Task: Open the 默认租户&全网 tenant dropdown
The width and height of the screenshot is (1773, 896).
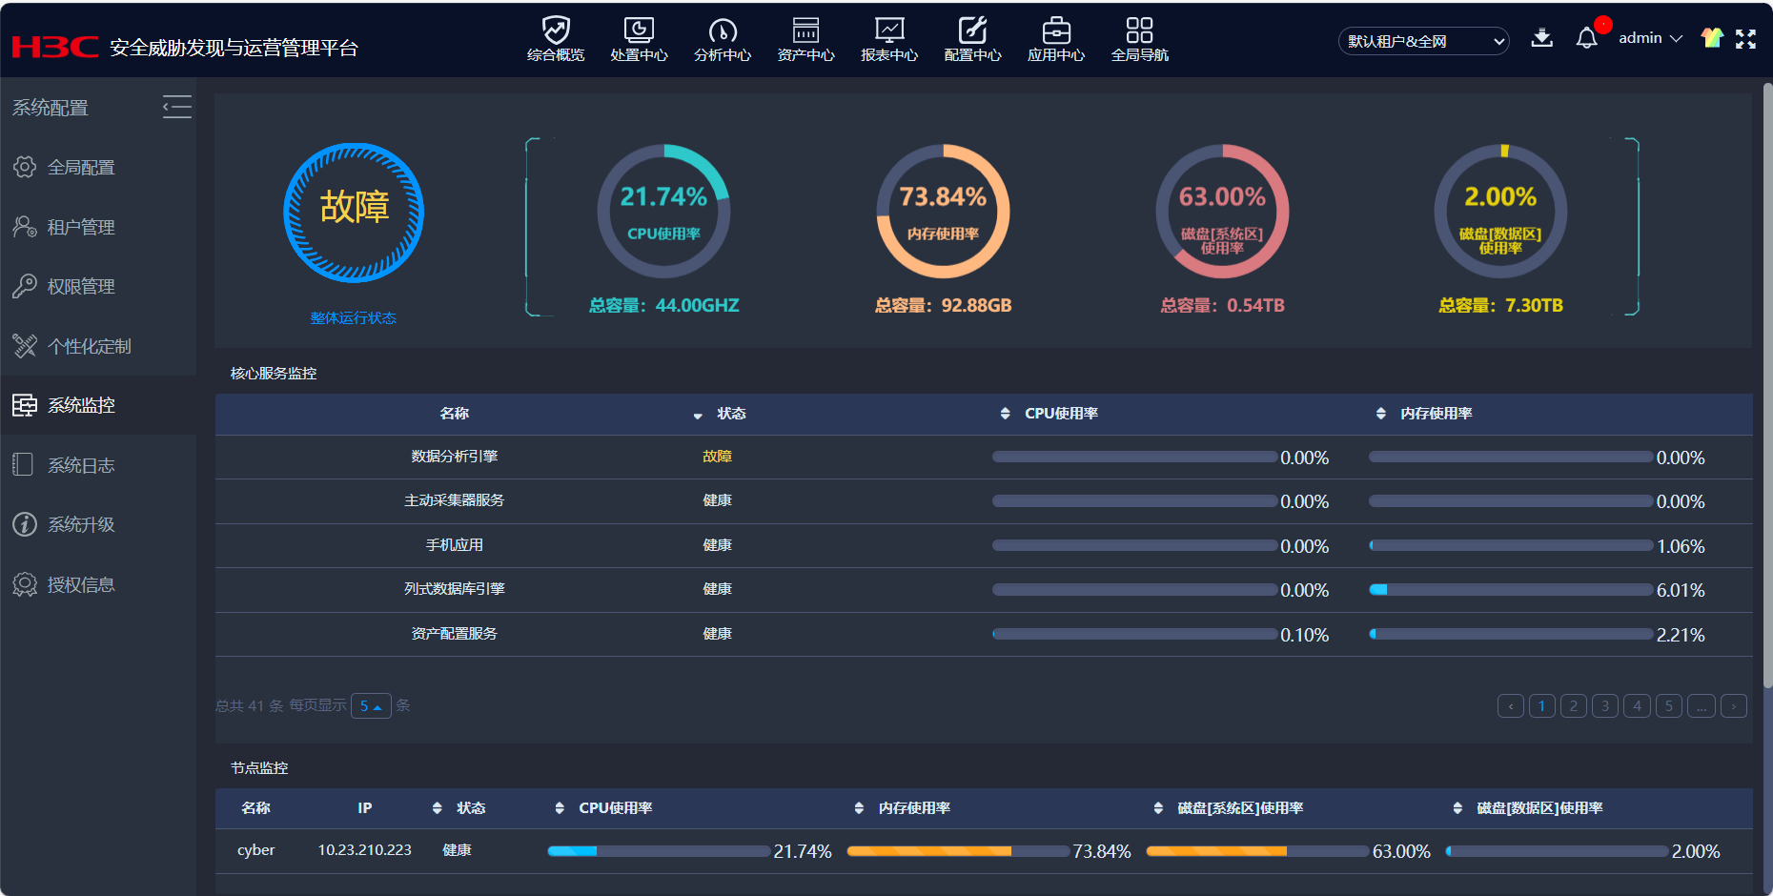Action: pyautogui.click(x=1423, y=41)
